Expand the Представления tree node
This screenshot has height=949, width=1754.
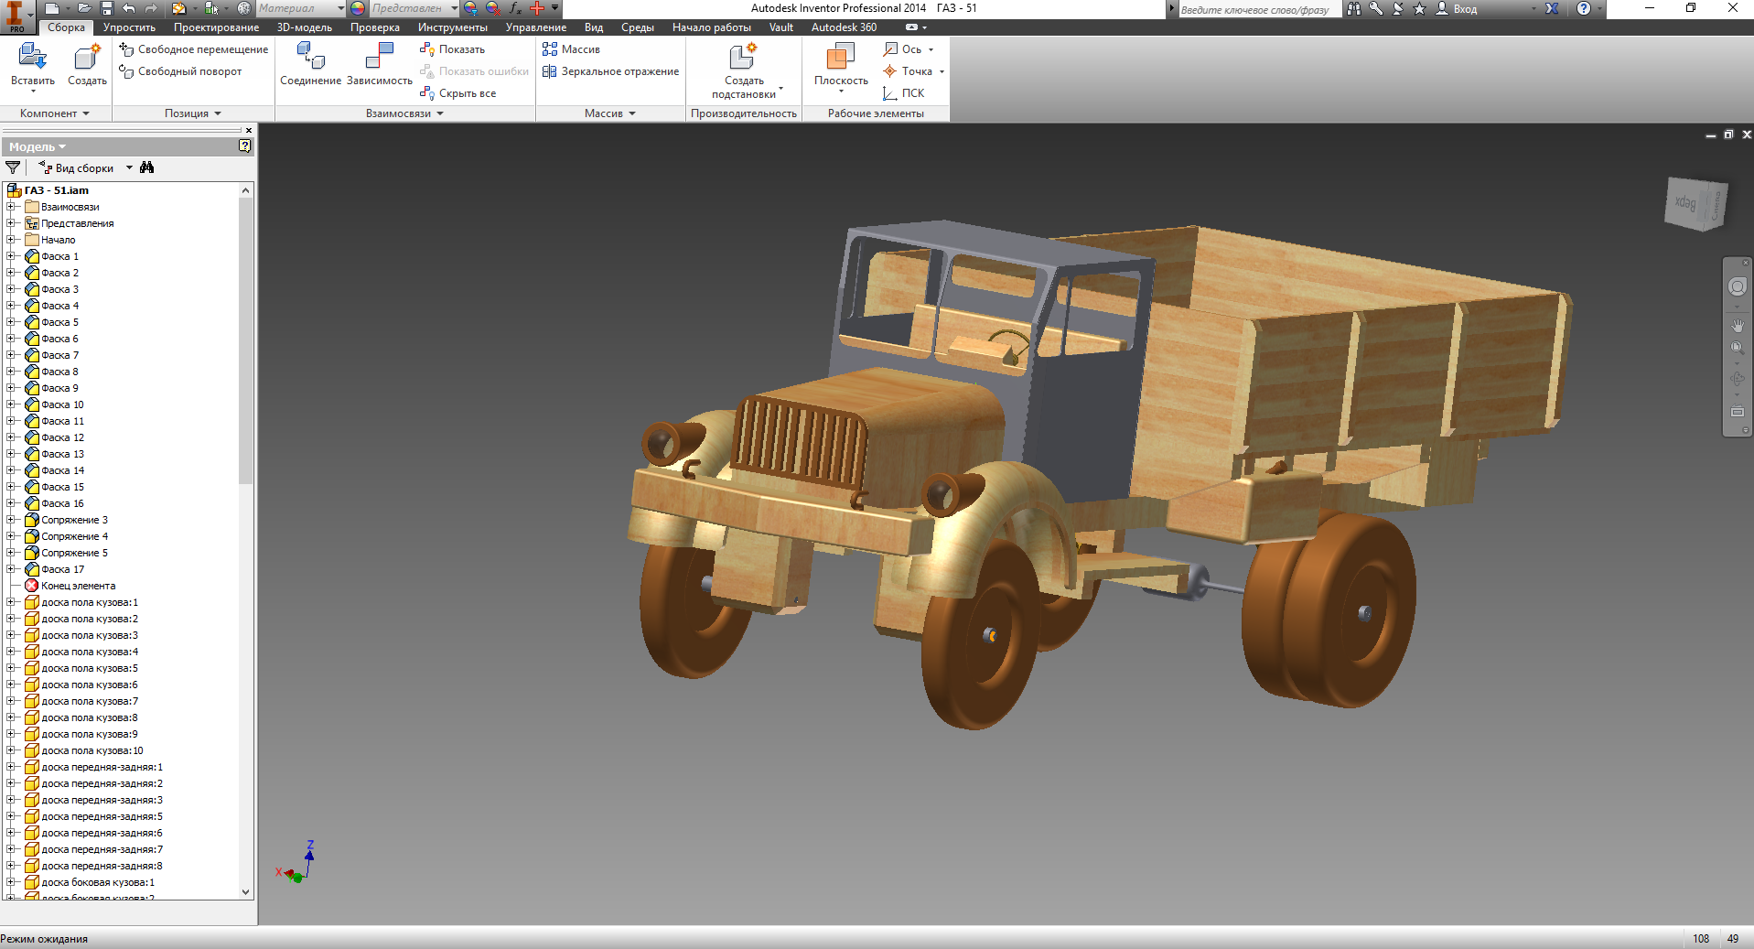[x=11, y=223]
